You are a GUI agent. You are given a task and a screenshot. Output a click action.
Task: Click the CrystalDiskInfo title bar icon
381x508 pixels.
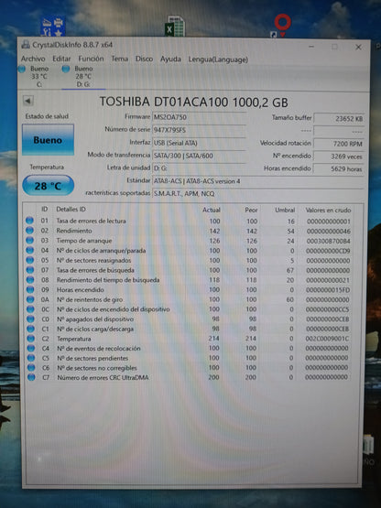click(x=26, y=44)
